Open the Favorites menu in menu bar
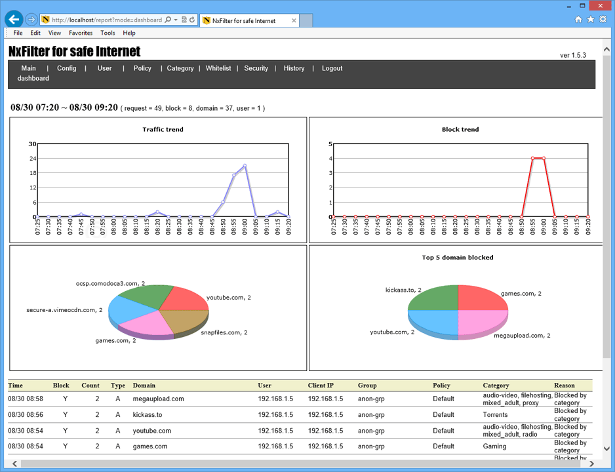The width and height of the screenshot is (615, 472). [81, 33]
